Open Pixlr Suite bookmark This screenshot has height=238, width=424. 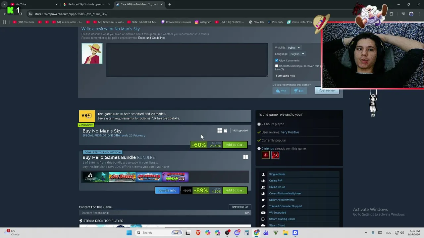coord(276,22)
